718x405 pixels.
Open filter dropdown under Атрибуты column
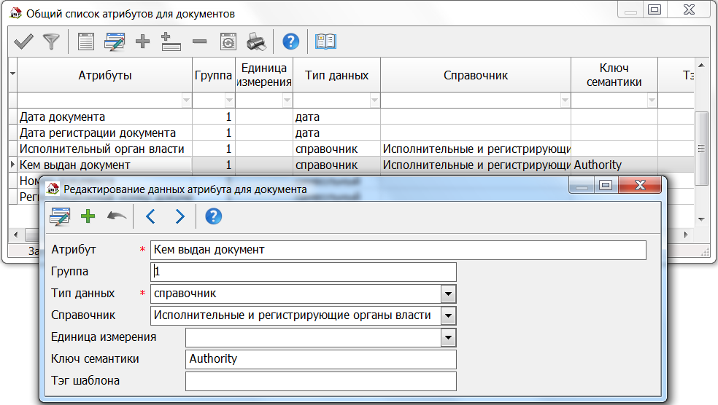coord(185,100)
